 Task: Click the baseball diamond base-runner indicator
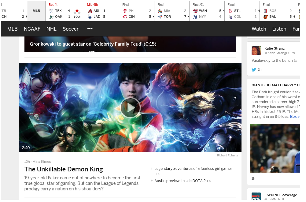coord(77,12)
